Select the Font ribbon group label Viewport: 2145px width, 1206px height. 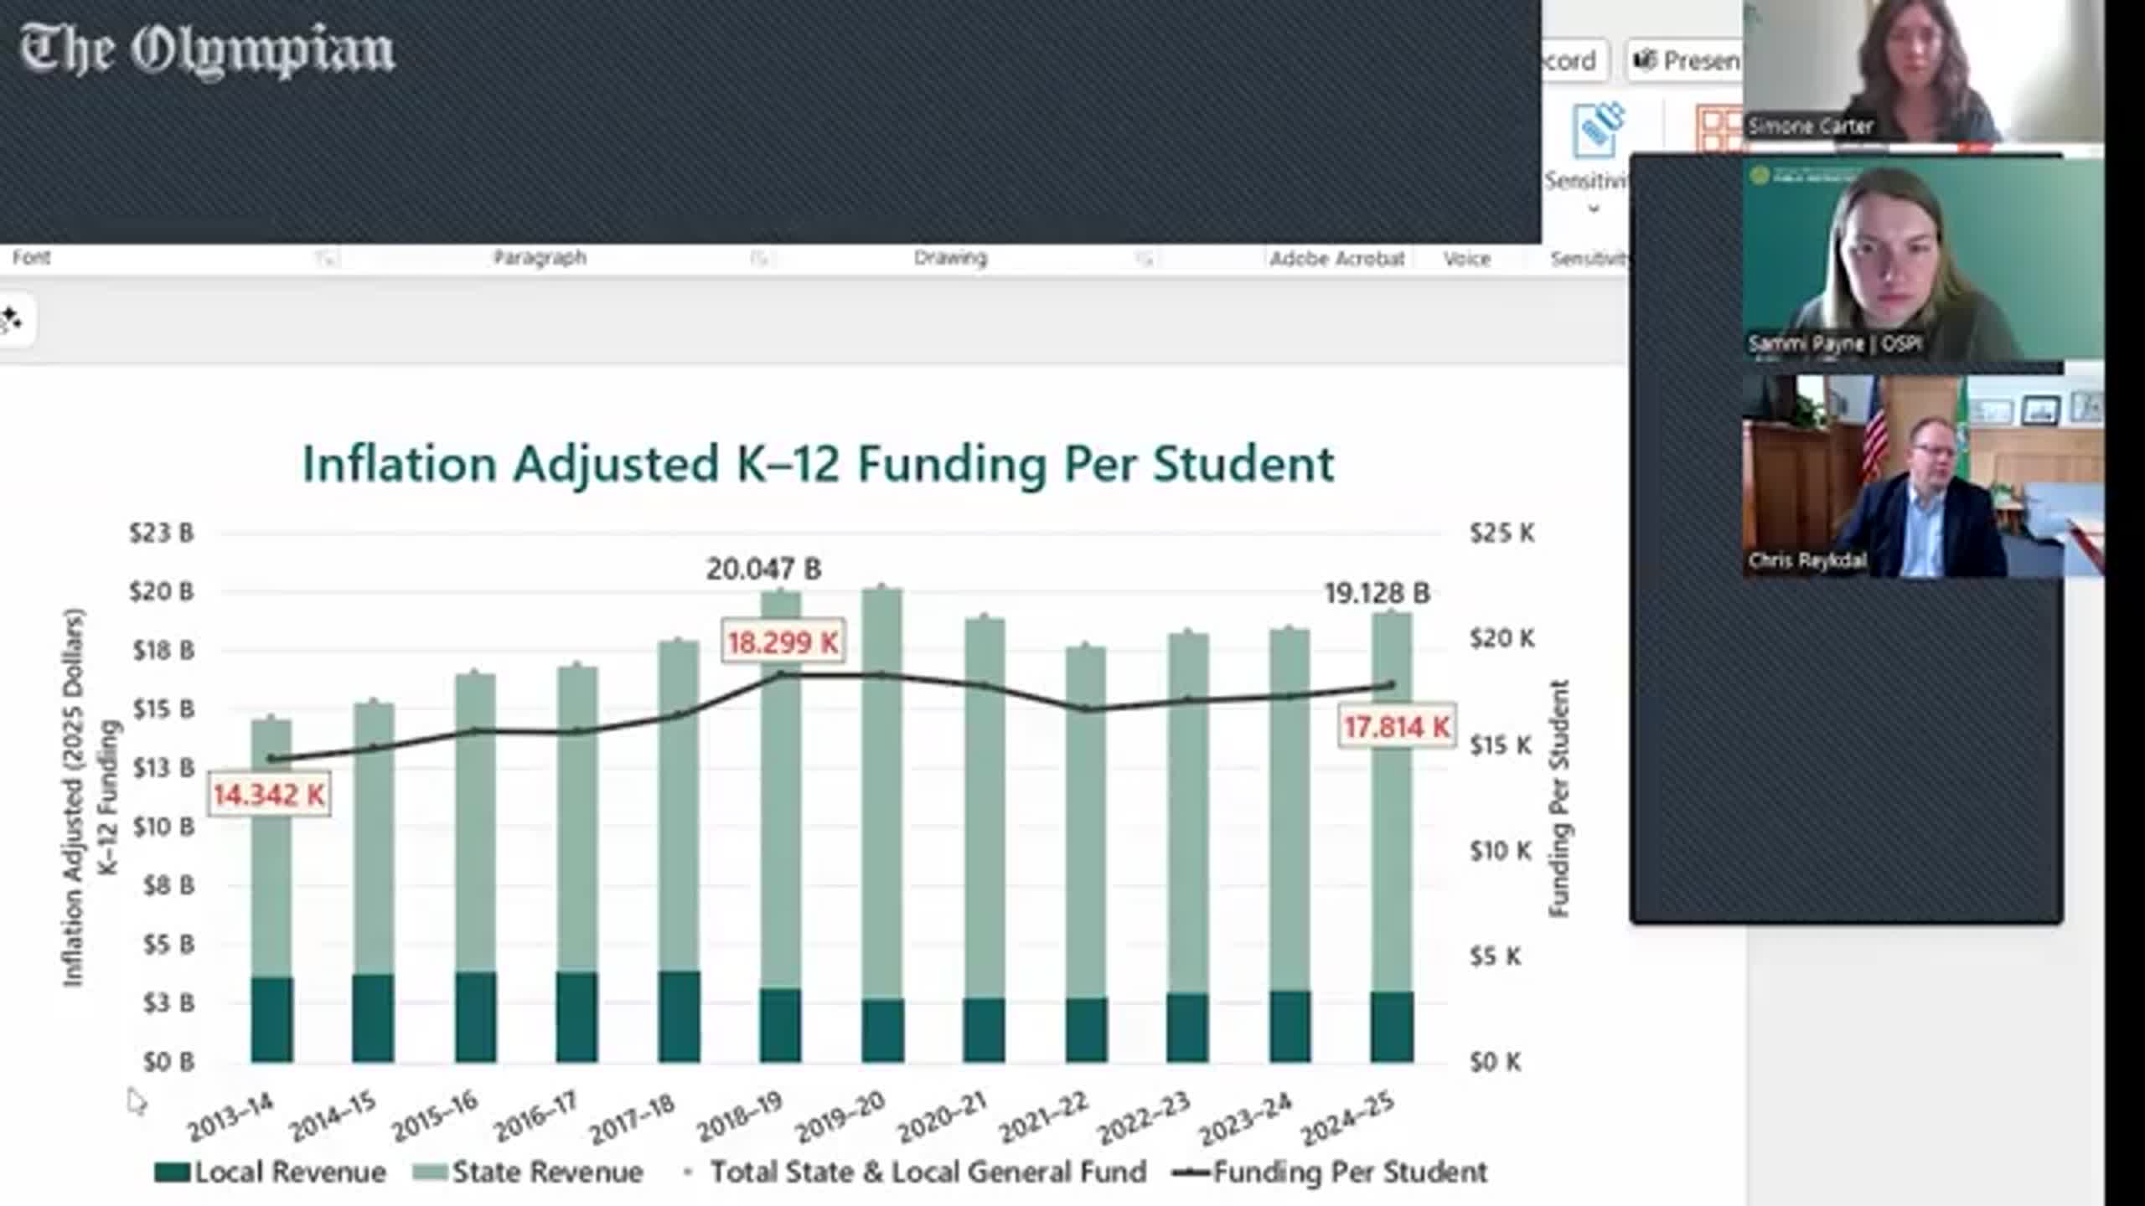click(x=34, y=259)
